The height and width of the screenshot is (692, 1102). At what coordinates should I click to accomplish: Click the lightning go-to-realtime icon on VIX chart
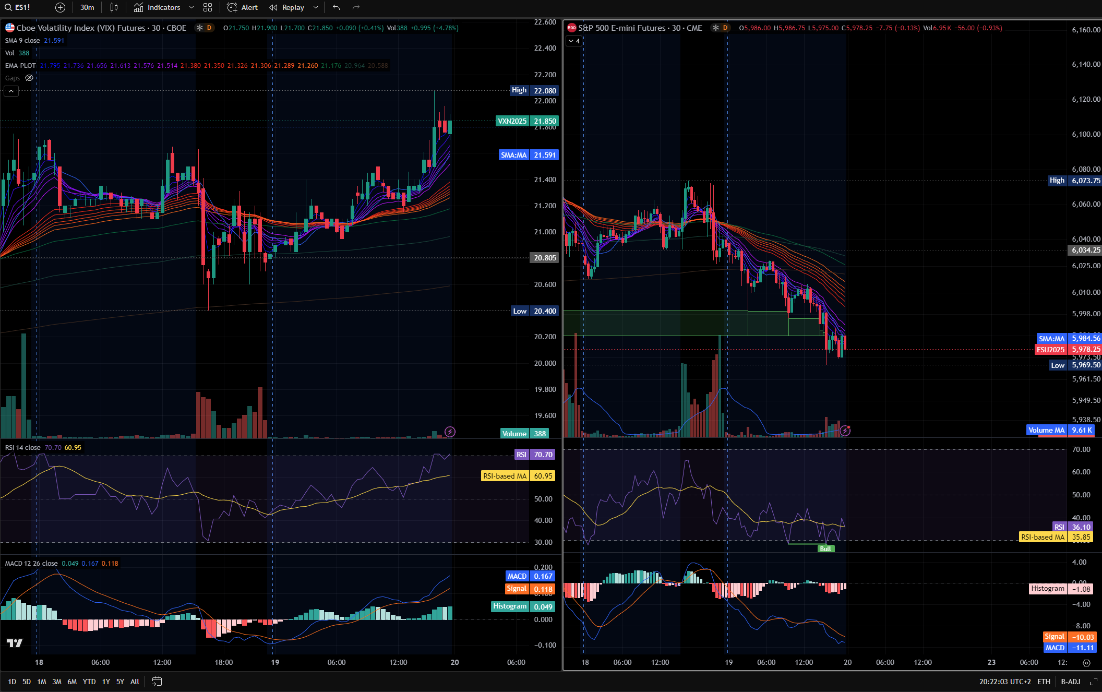tap(450, 432)
